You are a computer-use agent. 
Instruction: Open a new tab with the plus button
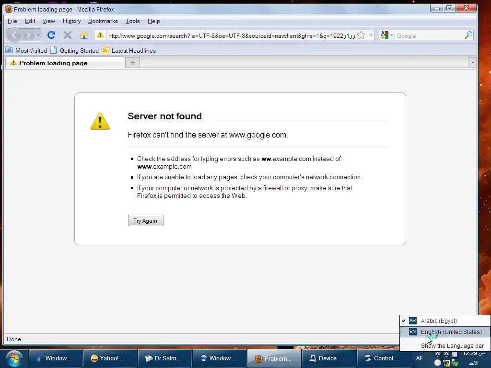pos(133,63)
